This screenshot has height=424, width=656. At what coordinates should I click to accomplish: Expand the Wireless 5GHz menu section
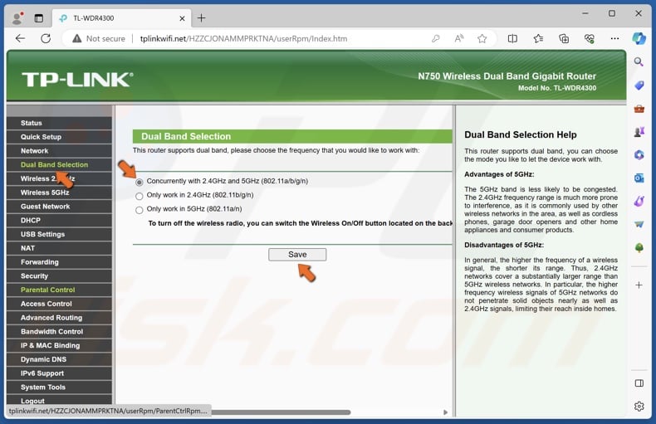(x=45, y=193)
